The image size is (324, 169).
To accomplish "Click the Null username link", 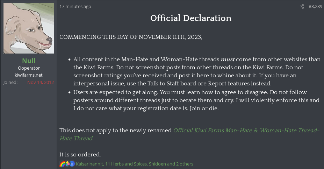I will click(x=29, y=61).
